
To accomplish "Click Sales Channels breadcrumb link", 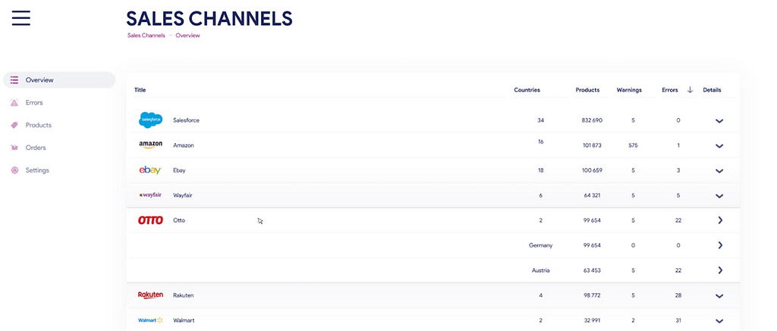I will pyautogui.click(x=146, y=36).
